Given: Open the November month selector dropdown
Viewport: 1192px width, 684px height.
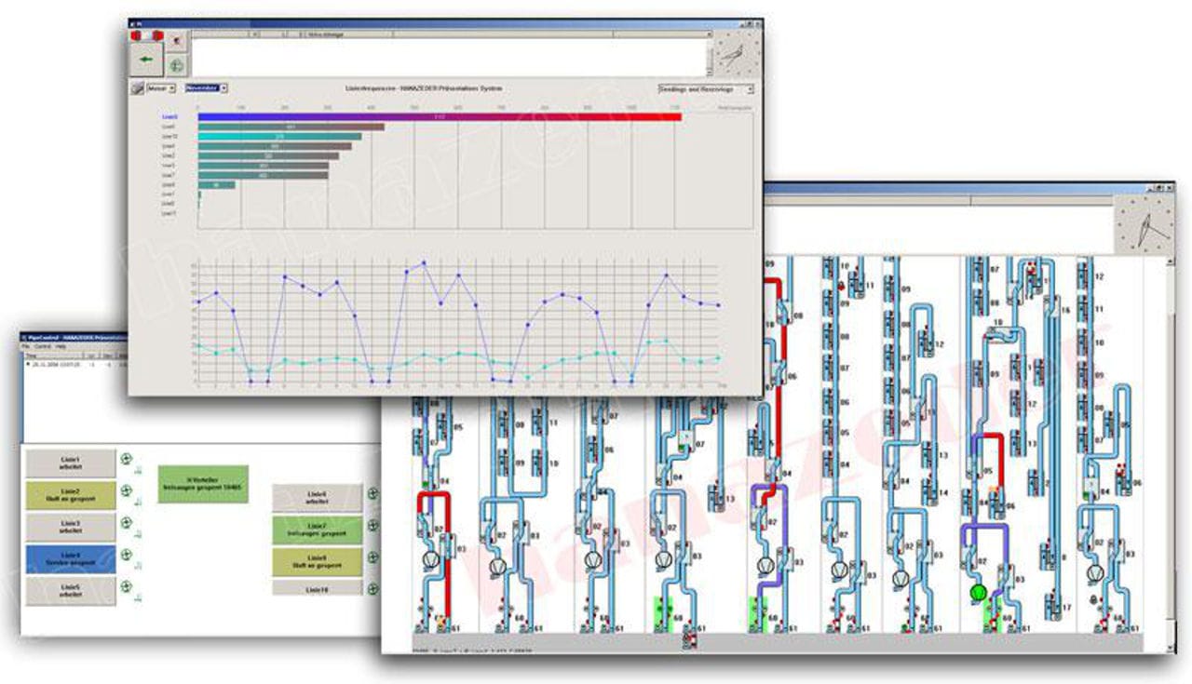Looking at the screenshot, I should [x=207, y=88].
